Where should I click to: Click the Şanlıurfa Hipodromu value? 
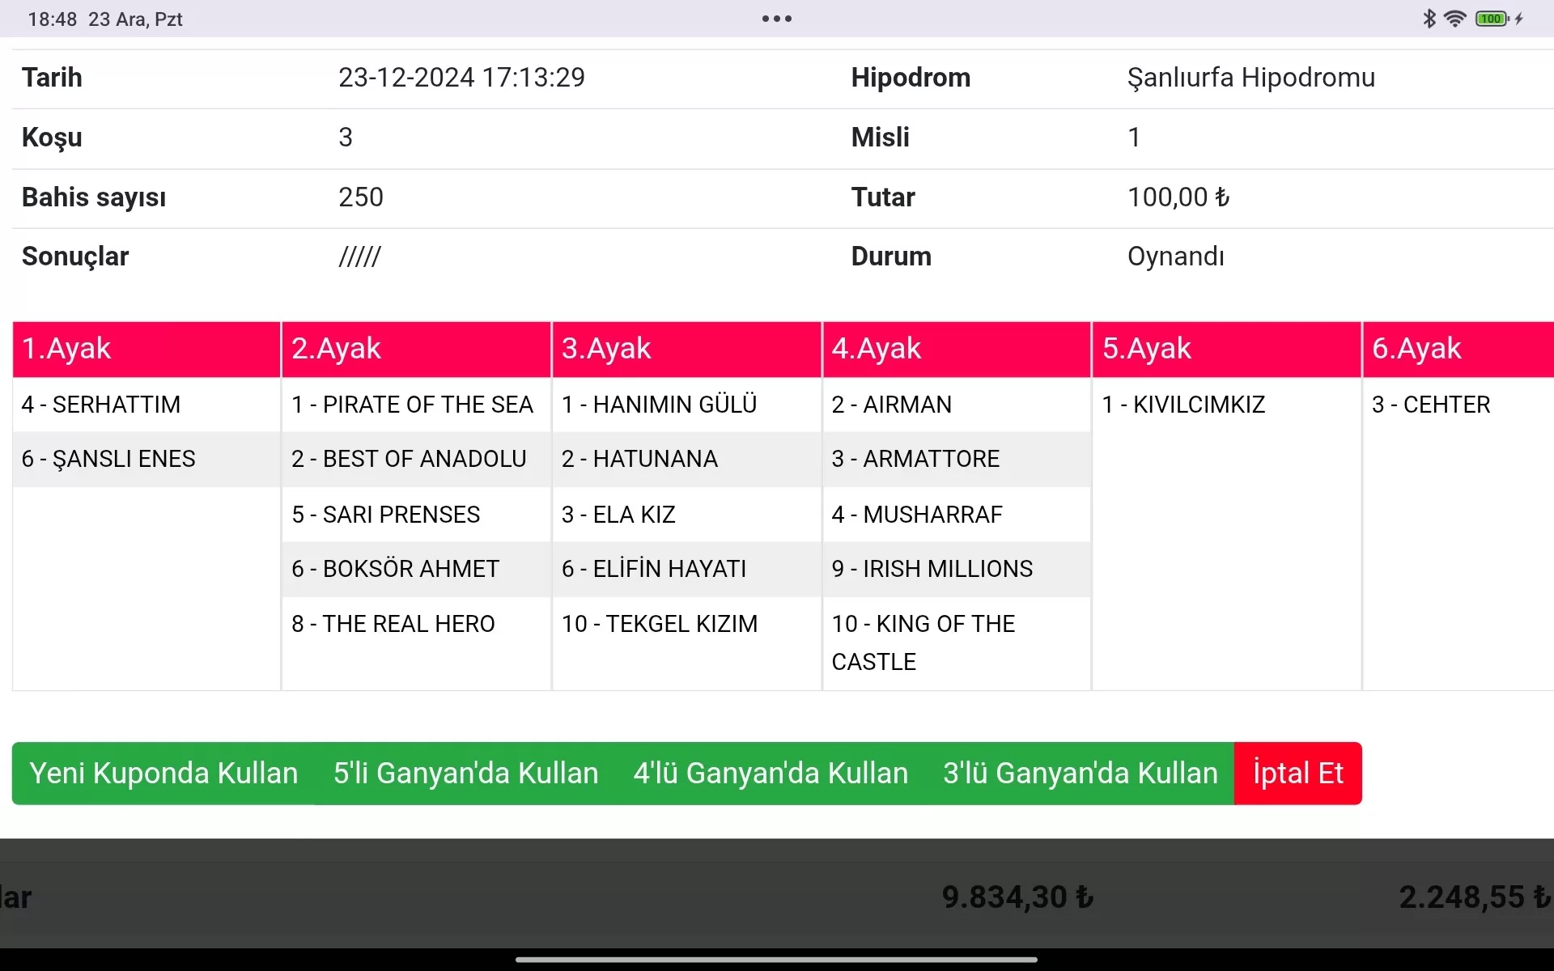(1250, 78)
